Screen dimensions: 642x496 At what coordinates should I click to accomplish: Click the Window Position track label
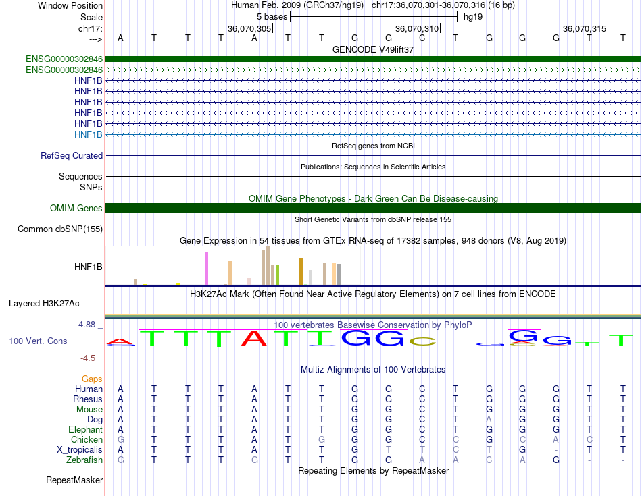[x=70, y=5]
